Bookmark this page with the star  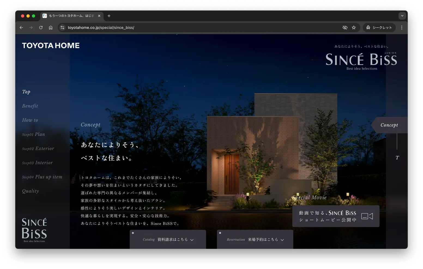[x=354, y=28]
